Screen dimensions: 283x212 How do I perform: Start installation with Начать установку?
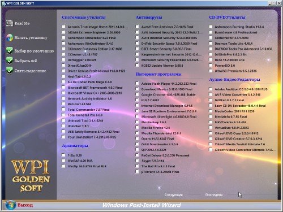[31, 38]
